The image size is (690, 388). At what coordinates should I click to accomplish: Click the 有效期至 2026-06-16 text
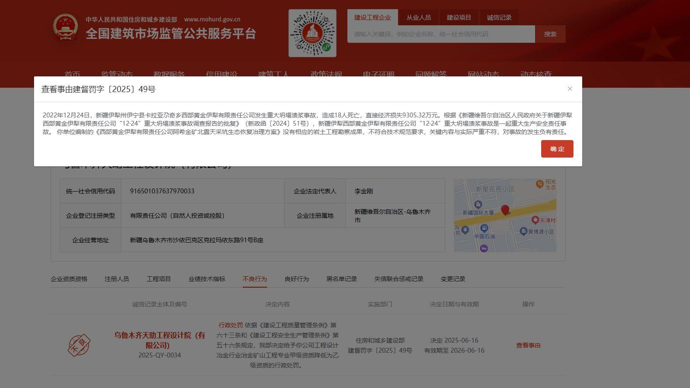point(454,350)
